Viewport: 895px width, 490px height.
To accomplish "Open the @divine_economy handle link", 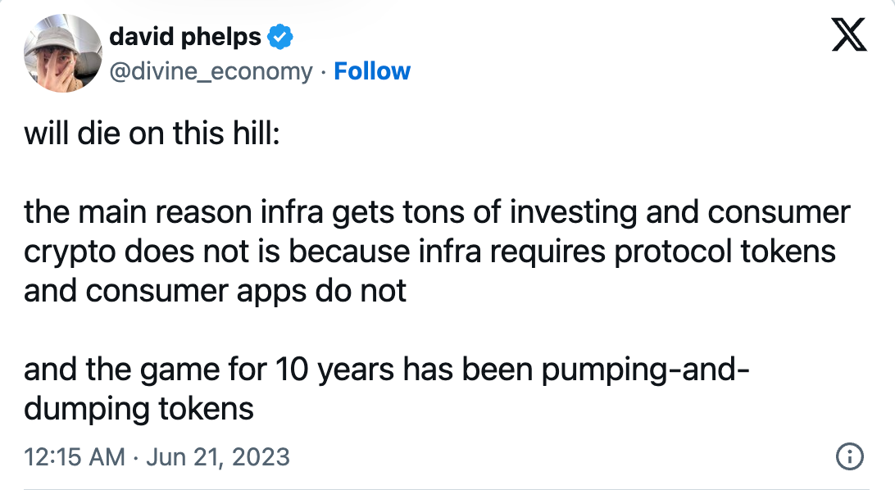I will pos(211,71).
